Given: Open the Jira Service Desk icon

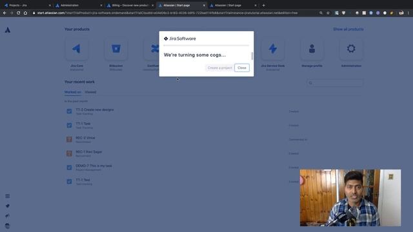Looking at the screenshot, I should [272, 49].
